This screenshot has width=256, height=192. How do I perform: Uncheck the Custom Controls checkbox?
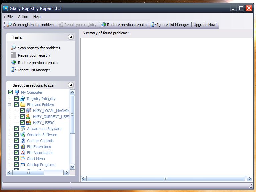16,141
